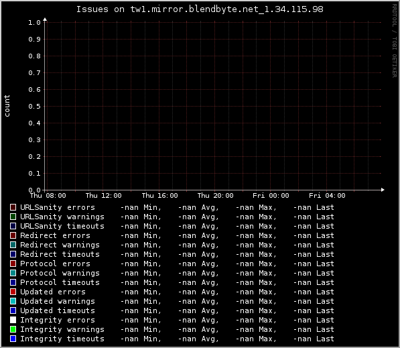
Task: Click the 0.5 y-axis value
Action: pyautogui.click(x=34, y=106)
